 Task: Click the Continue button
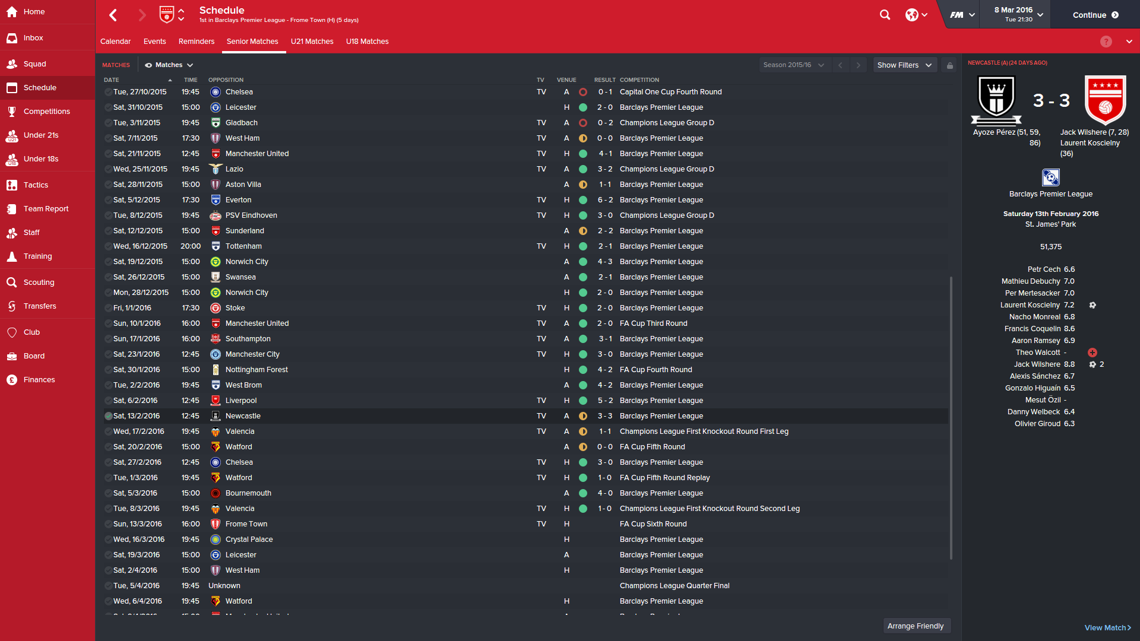click(1095, 15)
